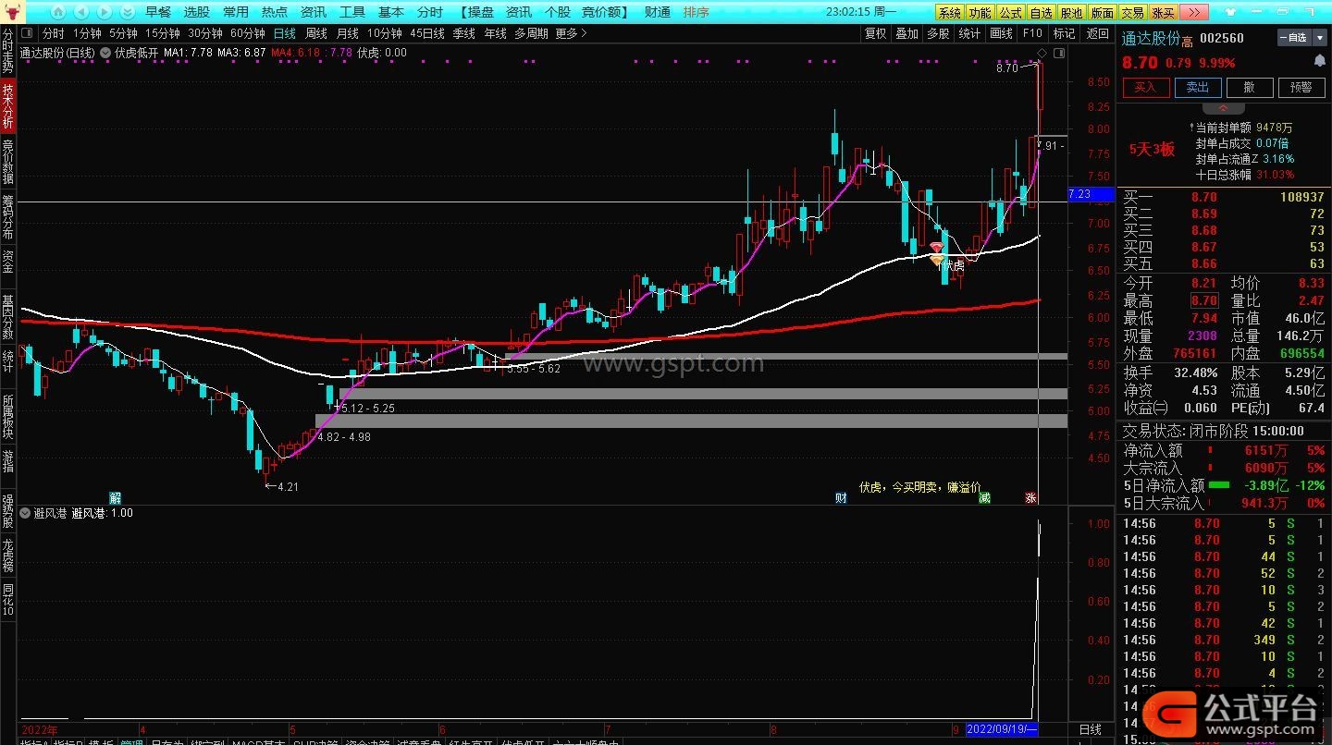This screenshot has height=745, width=1332.
Task: Open the 排序 menu
Action: click(697, 12)
